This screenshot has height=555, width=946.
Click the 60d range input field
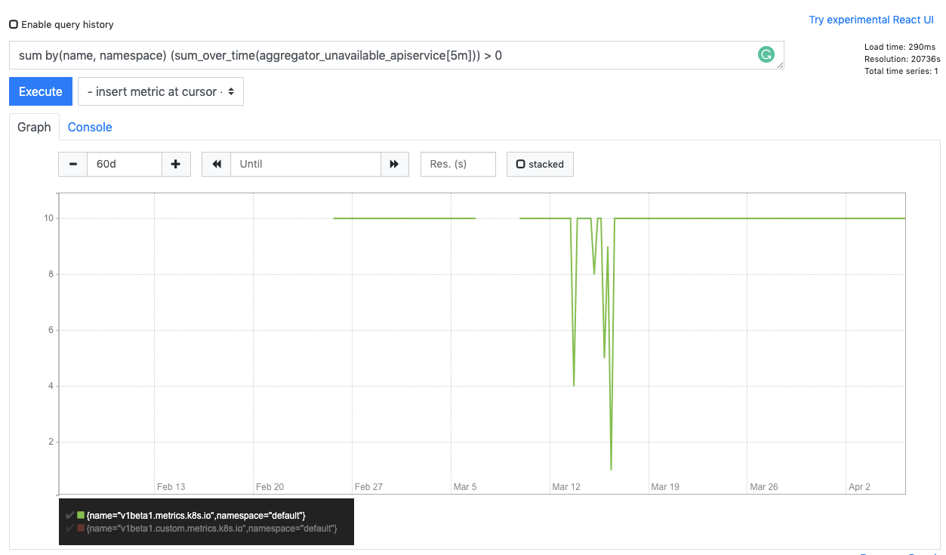coord(125,164)
